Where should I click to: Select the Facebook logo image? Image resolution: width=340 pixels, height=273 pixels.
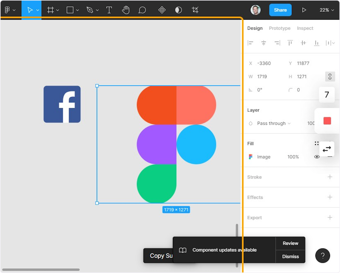pos(62,104)
